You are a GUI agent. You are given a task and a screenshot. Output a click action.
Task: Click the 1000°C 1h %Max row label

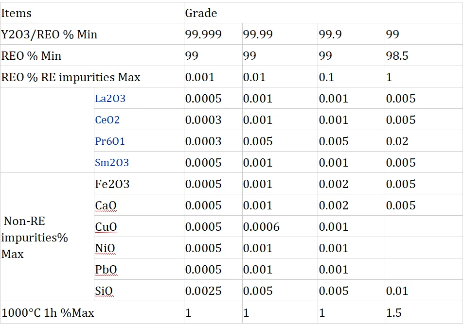[48, 313]
